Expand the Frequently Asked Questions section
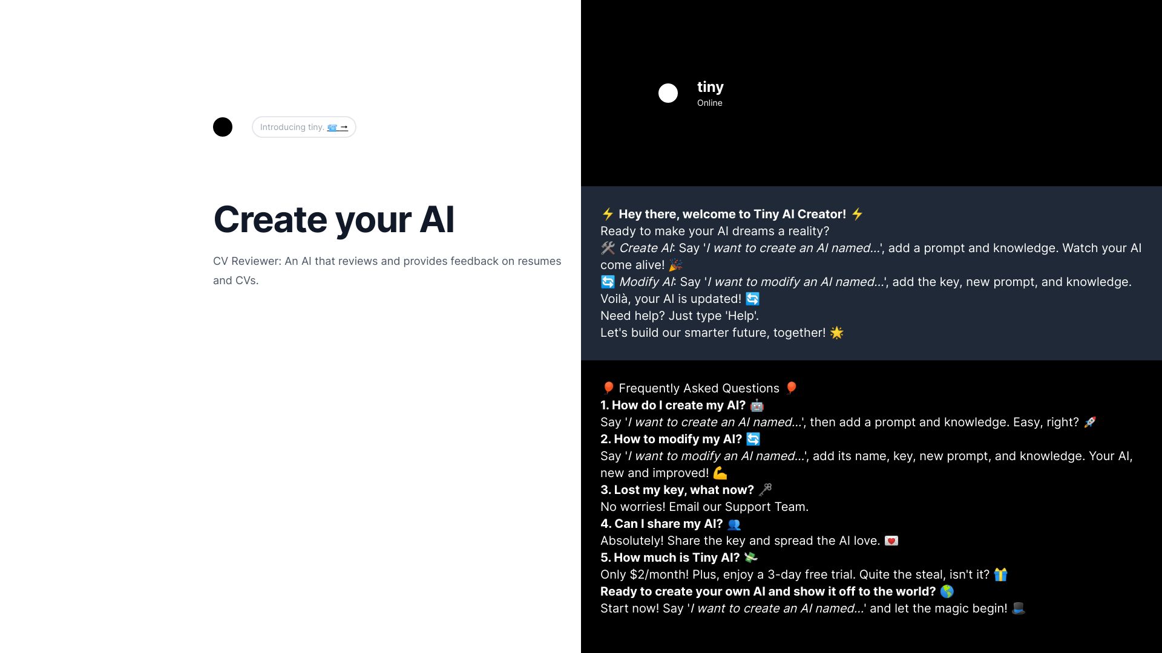The height and width of the screenshot is (653, 1162). tap(698, 388)
